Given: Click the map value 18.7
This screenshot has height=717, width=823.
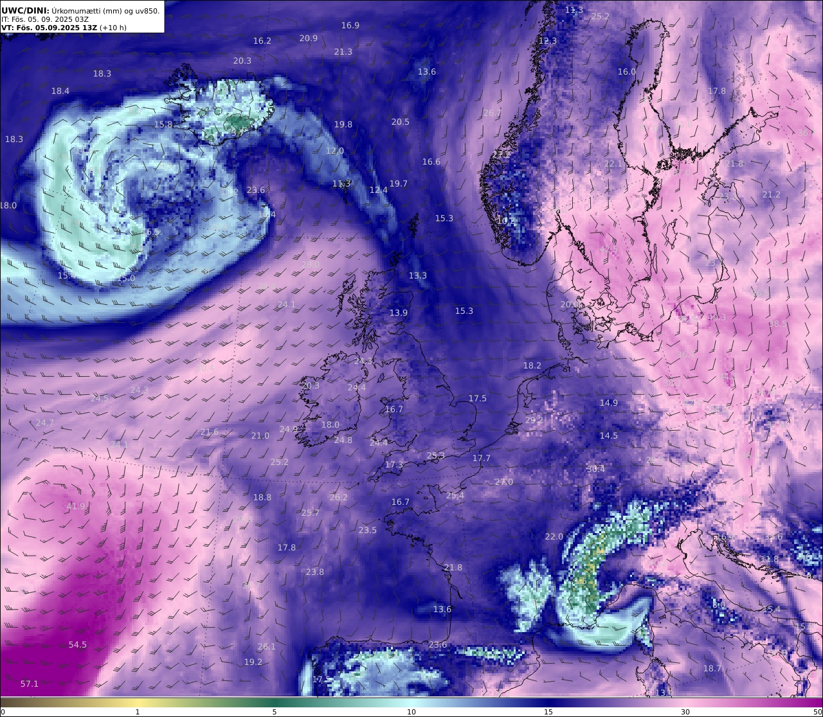Looking at the screenshot, I should (x=712, y=669).
